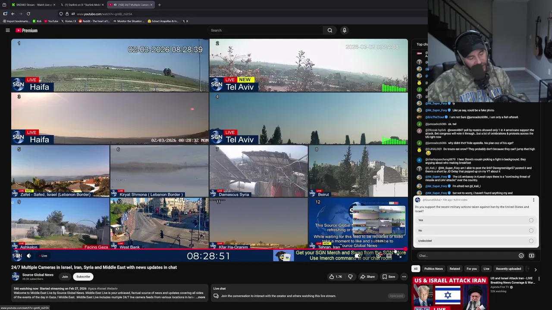Mute the video with the speaker icon
This screenshot has width=552, height=310.
click(x=29, y=256)
